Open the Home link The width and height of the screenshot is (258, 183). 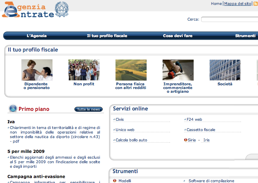(x=216, y=4)
